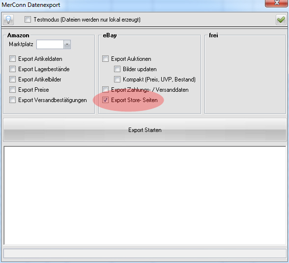The height and width of the screenshot is (263, 289).
Task: Open the Marktplatz dropdown arrow
Action: pos(67,44)
